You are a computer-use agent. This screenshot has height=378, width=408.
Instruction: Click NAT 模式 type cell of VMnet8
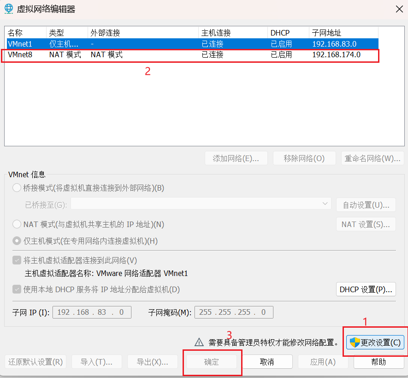65,55
